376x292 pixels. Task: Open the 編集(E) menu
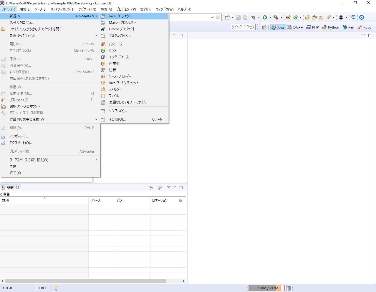25,9
